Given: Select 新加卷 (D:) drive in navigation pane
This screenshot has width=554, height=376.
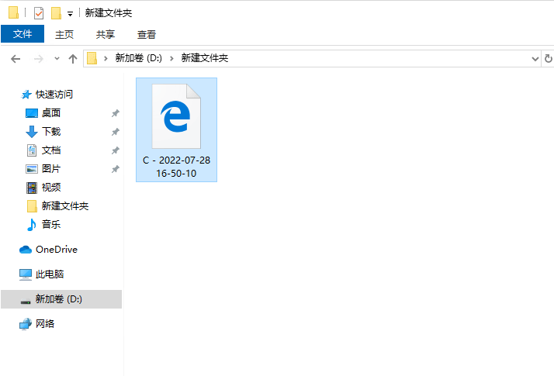Looking at the screenshot, I should (x=61, y=299).
